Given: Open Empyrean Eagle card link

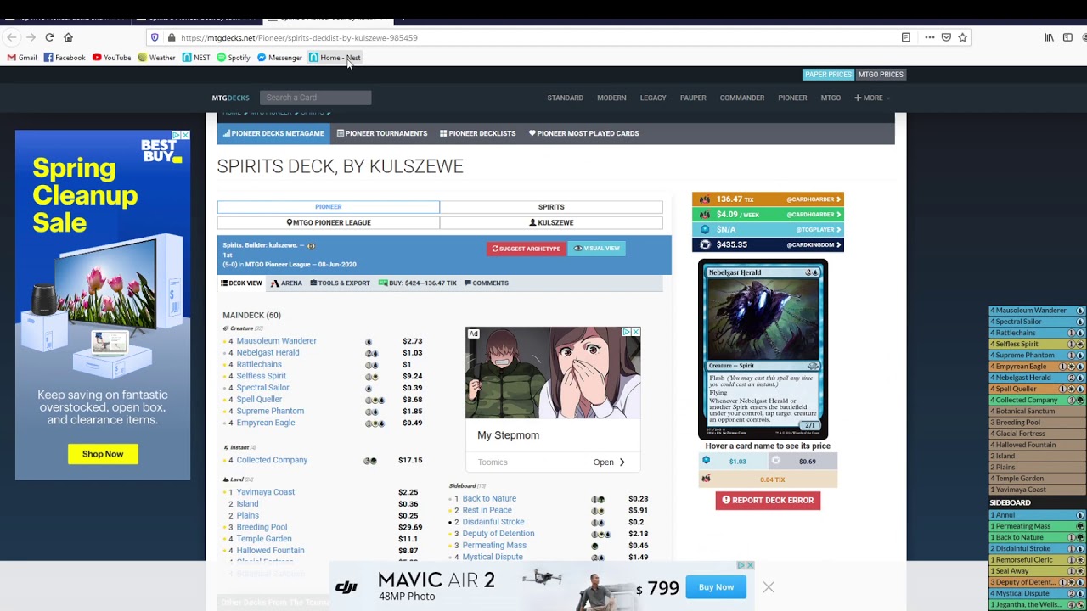Looking at the screenshot, I should [x=266, y=423].
